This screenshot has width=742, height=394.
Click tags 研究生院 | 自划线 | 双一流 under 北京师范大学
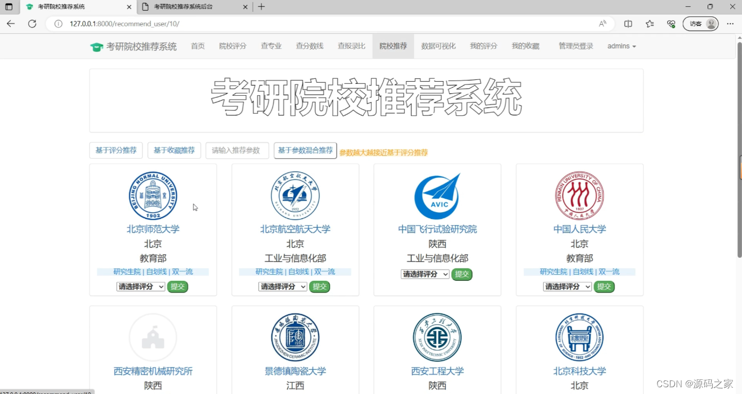click(153, 272)
